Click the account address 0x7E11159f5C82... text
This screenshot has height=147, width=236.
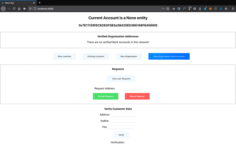118,25
